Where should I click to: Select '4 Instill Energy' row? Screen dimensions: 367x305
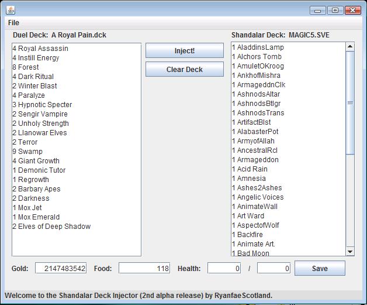pos(77,58)
